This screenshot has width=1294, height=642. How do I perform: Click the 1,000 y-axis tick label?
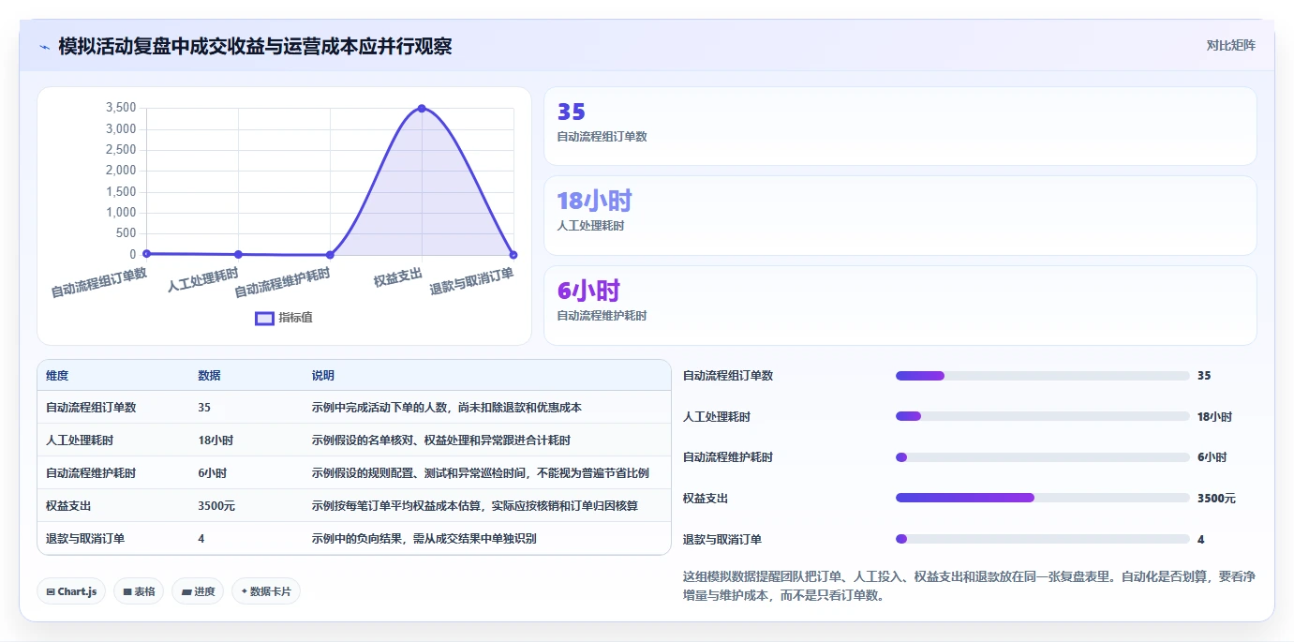pyautogui.click(x=121, y=213)
